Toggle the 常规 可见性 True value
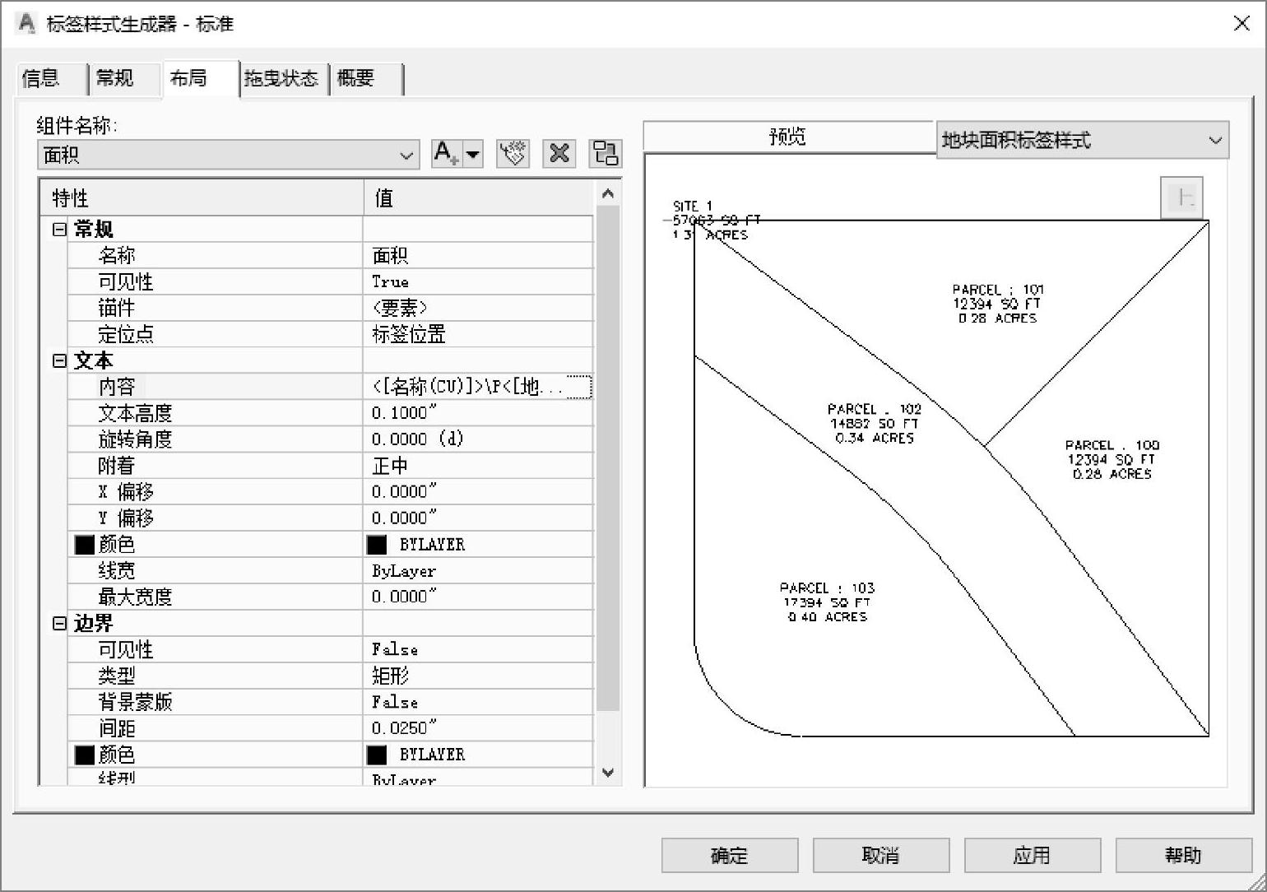 pyautogui.click(x=477, y=281)
